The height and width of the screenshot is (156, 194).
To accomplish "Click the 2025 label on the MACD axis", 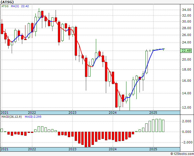I will (153, 149).
